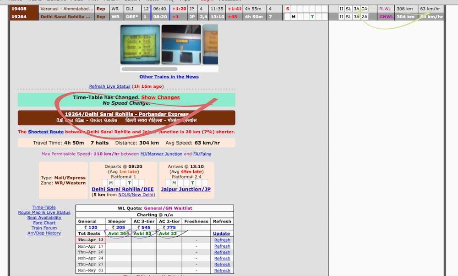Click train number 19408 in the list

point(19,9)
